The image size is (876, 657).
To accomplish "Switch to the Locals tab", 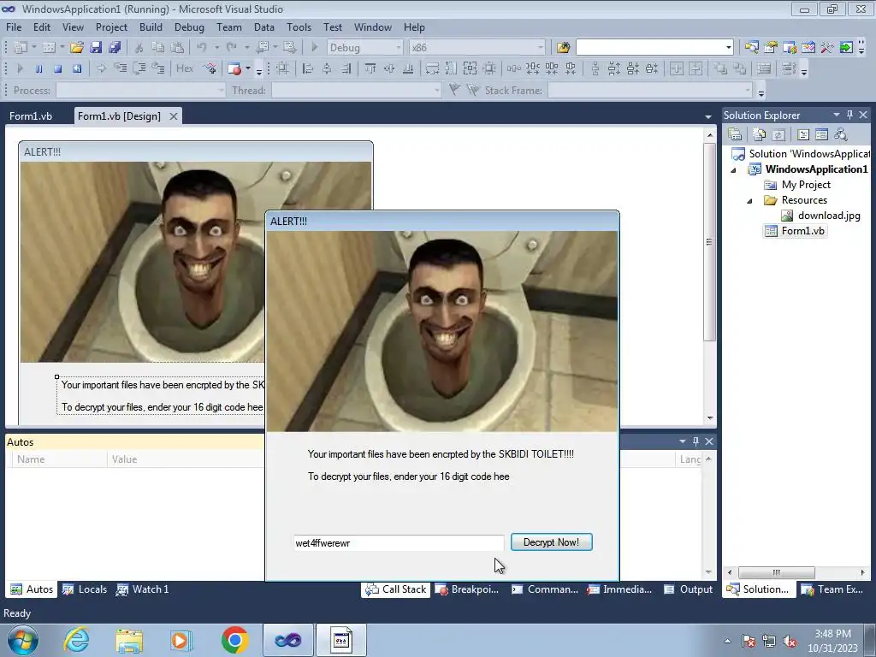I will (85, 589).
